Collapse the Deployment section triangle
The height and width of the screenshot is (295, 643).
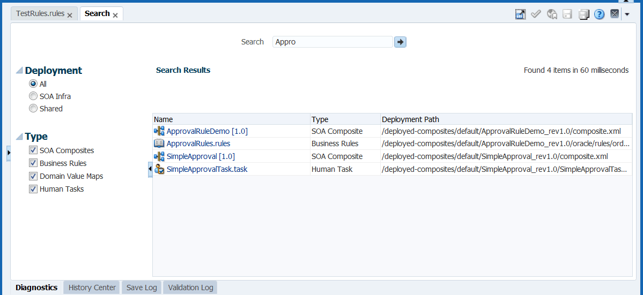point(19,71)
